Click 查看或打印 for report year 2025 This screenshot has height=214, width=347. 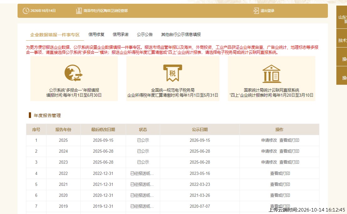point(289,140)
